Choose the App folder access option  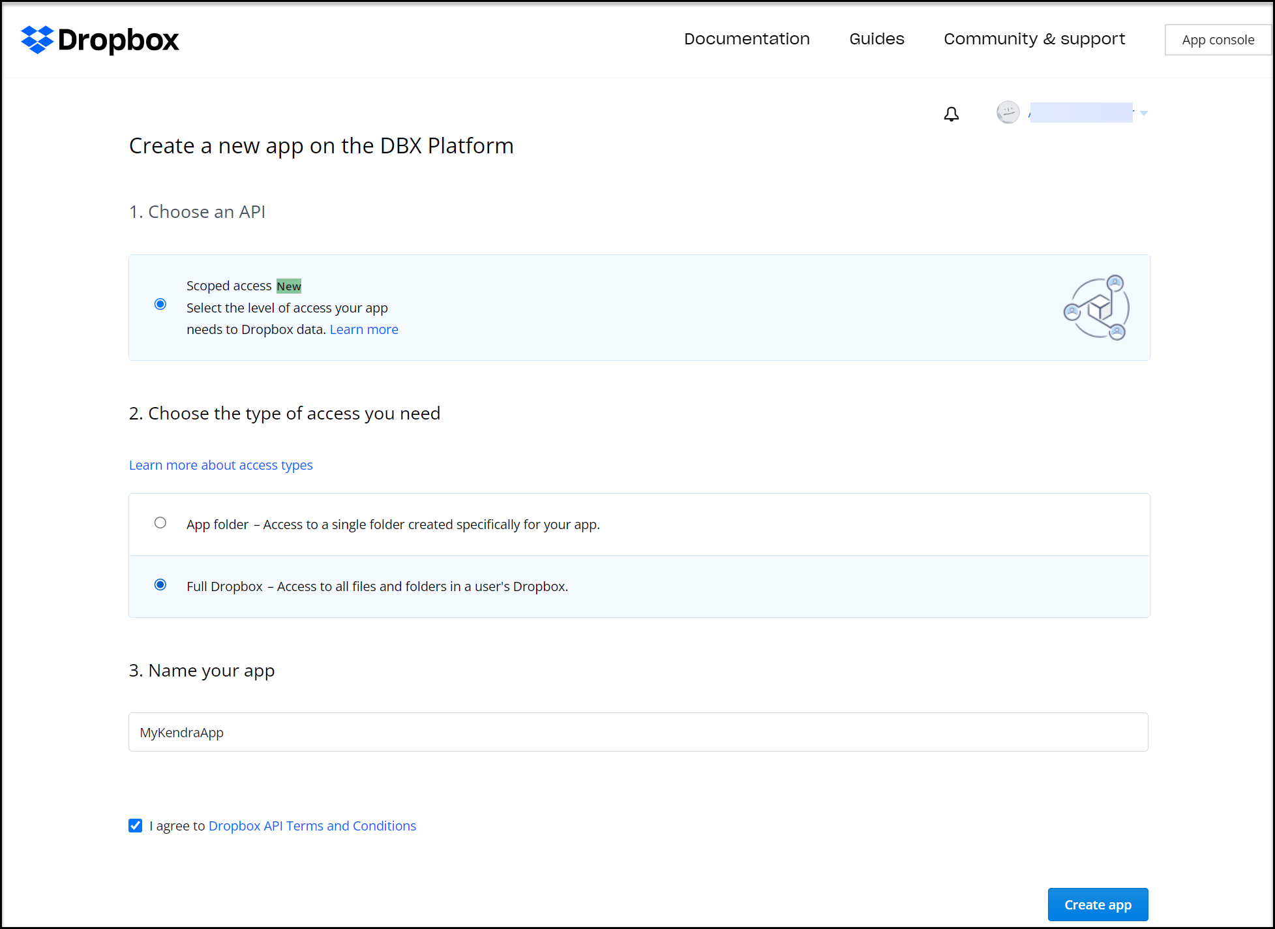coord(160,523)
